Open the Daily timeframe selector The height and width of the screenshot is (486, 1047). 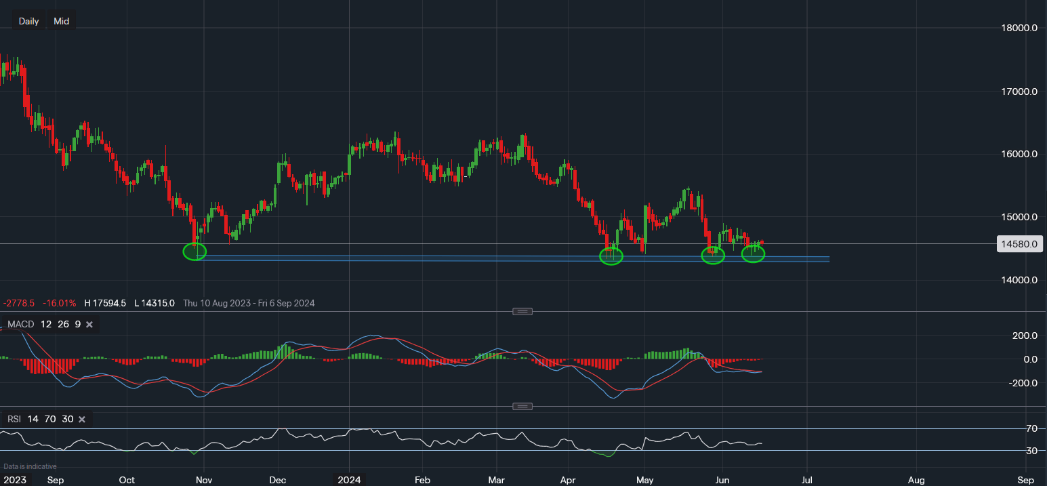tap(28, 21)
